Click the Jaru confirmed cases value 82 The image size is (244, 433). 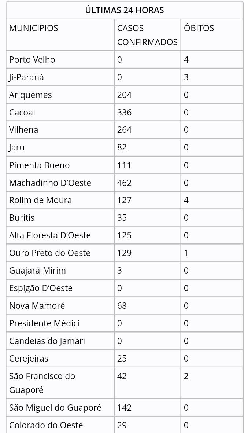pyautogui.click(x=122, y=147)
